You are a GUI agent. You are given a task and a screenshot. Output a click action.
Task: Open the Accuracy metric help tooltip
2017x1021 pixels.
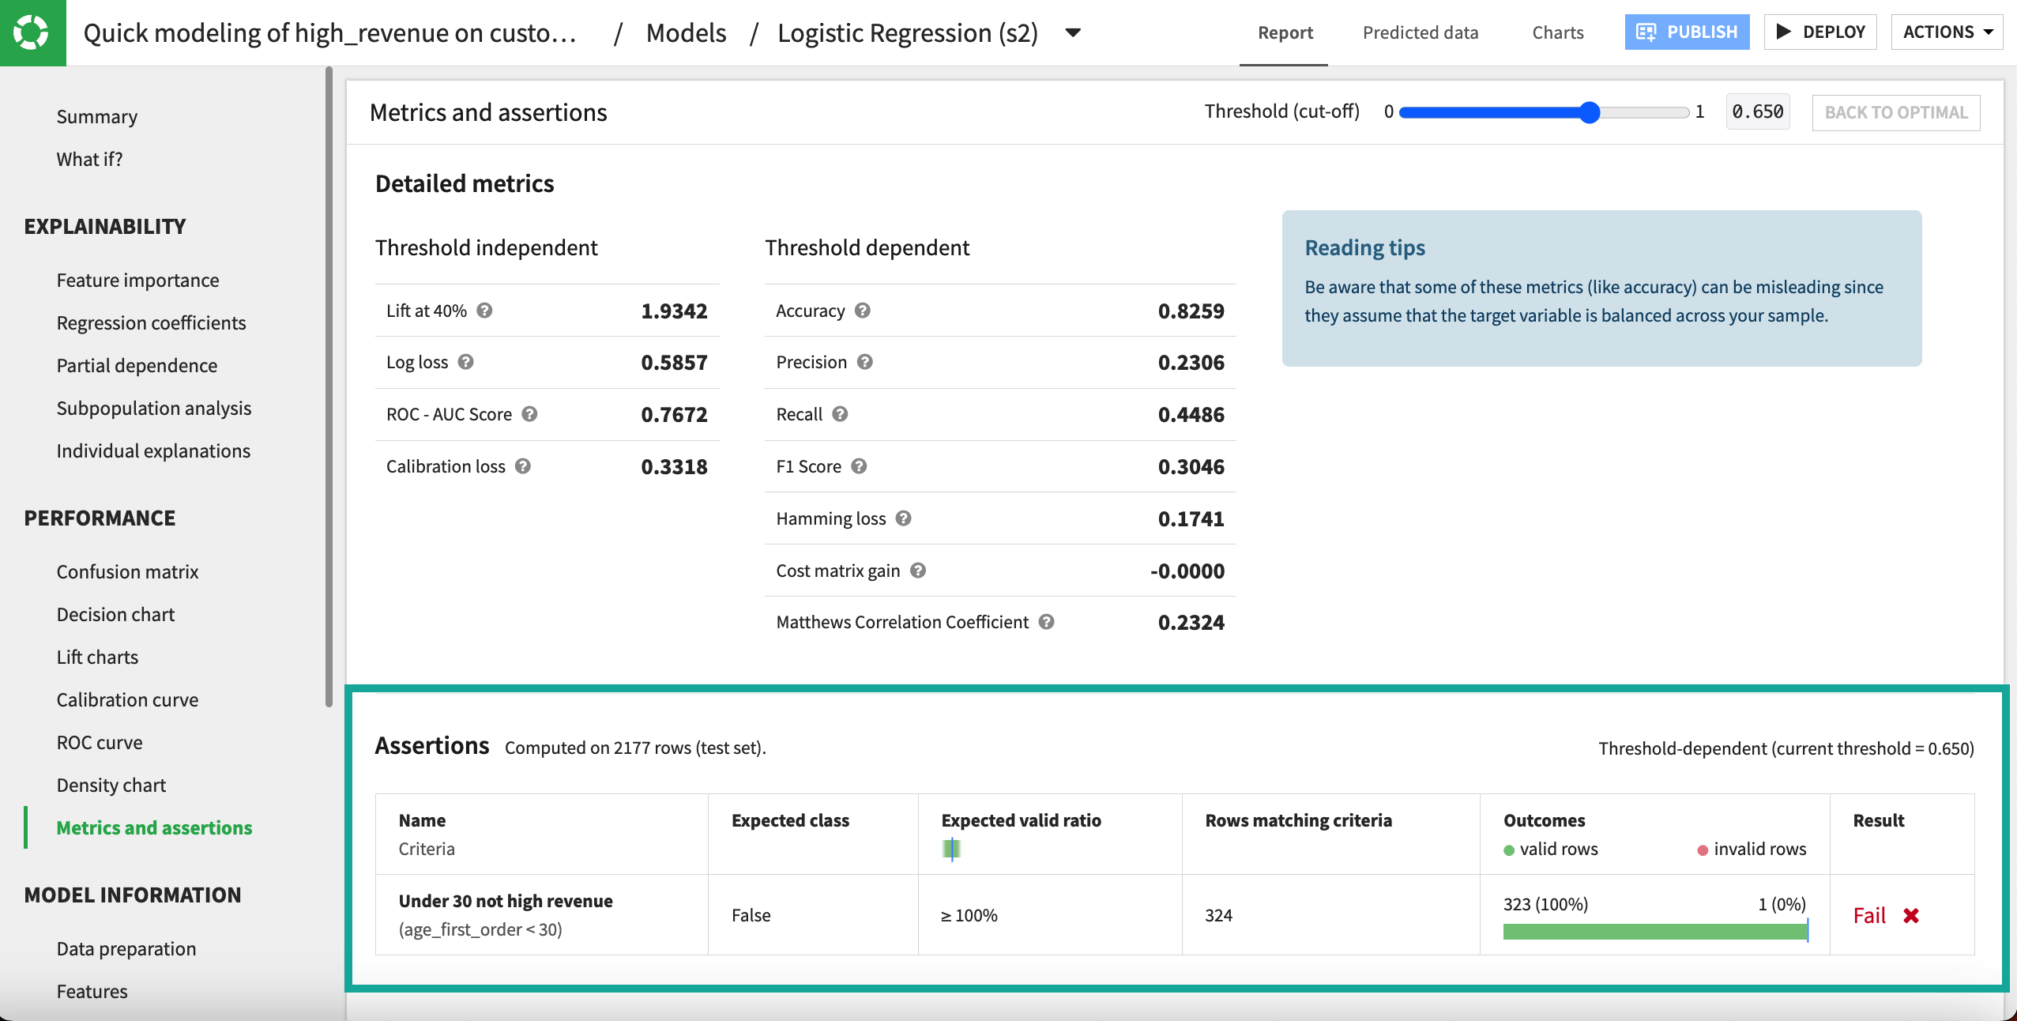[x=860, y=311]
